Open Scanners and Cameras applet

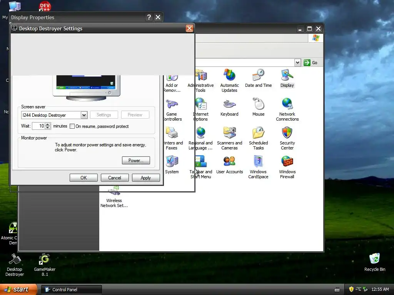click(229, 138)
